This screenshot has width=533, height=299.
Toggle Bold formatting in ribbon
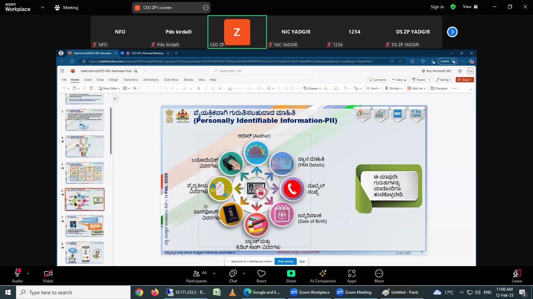(199, 88)
